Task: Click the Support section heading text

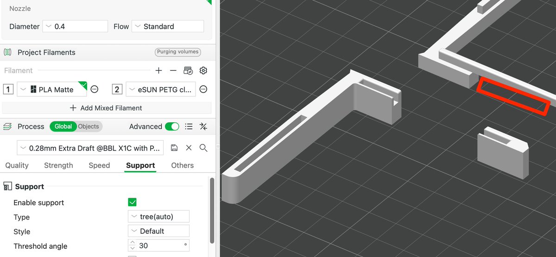Action: pyautogui.click(x=30, y=187)
